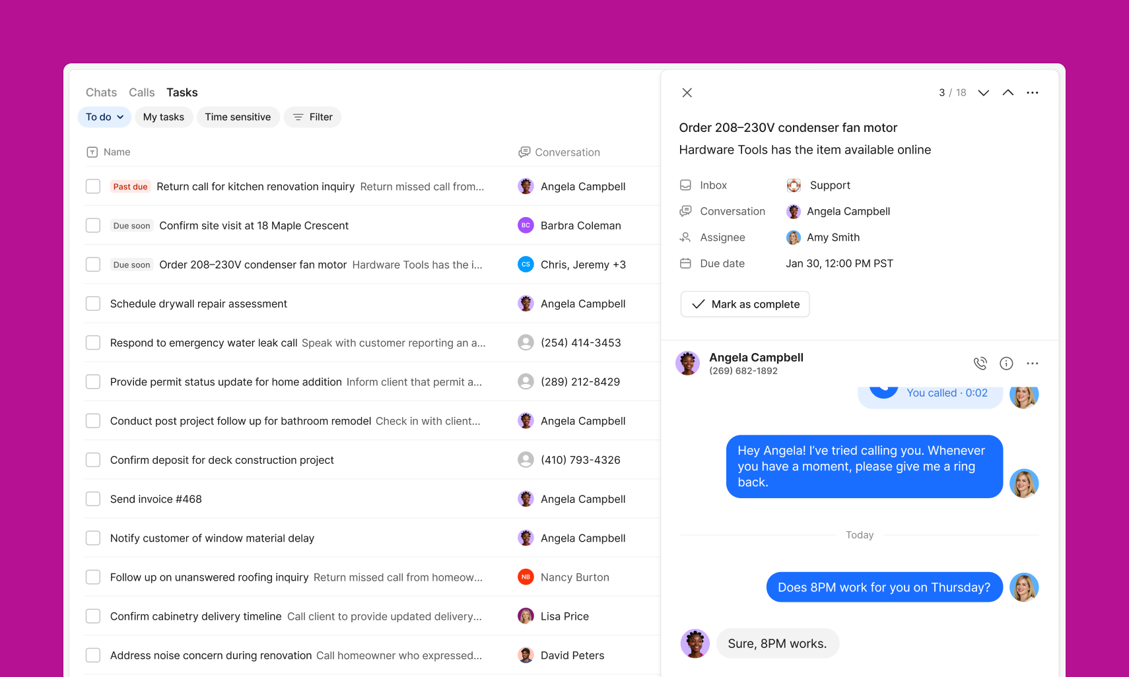This screenshot has width=1129, height=677.
Task: Click Does 8PM work for you message
Action: coord(884,587)
